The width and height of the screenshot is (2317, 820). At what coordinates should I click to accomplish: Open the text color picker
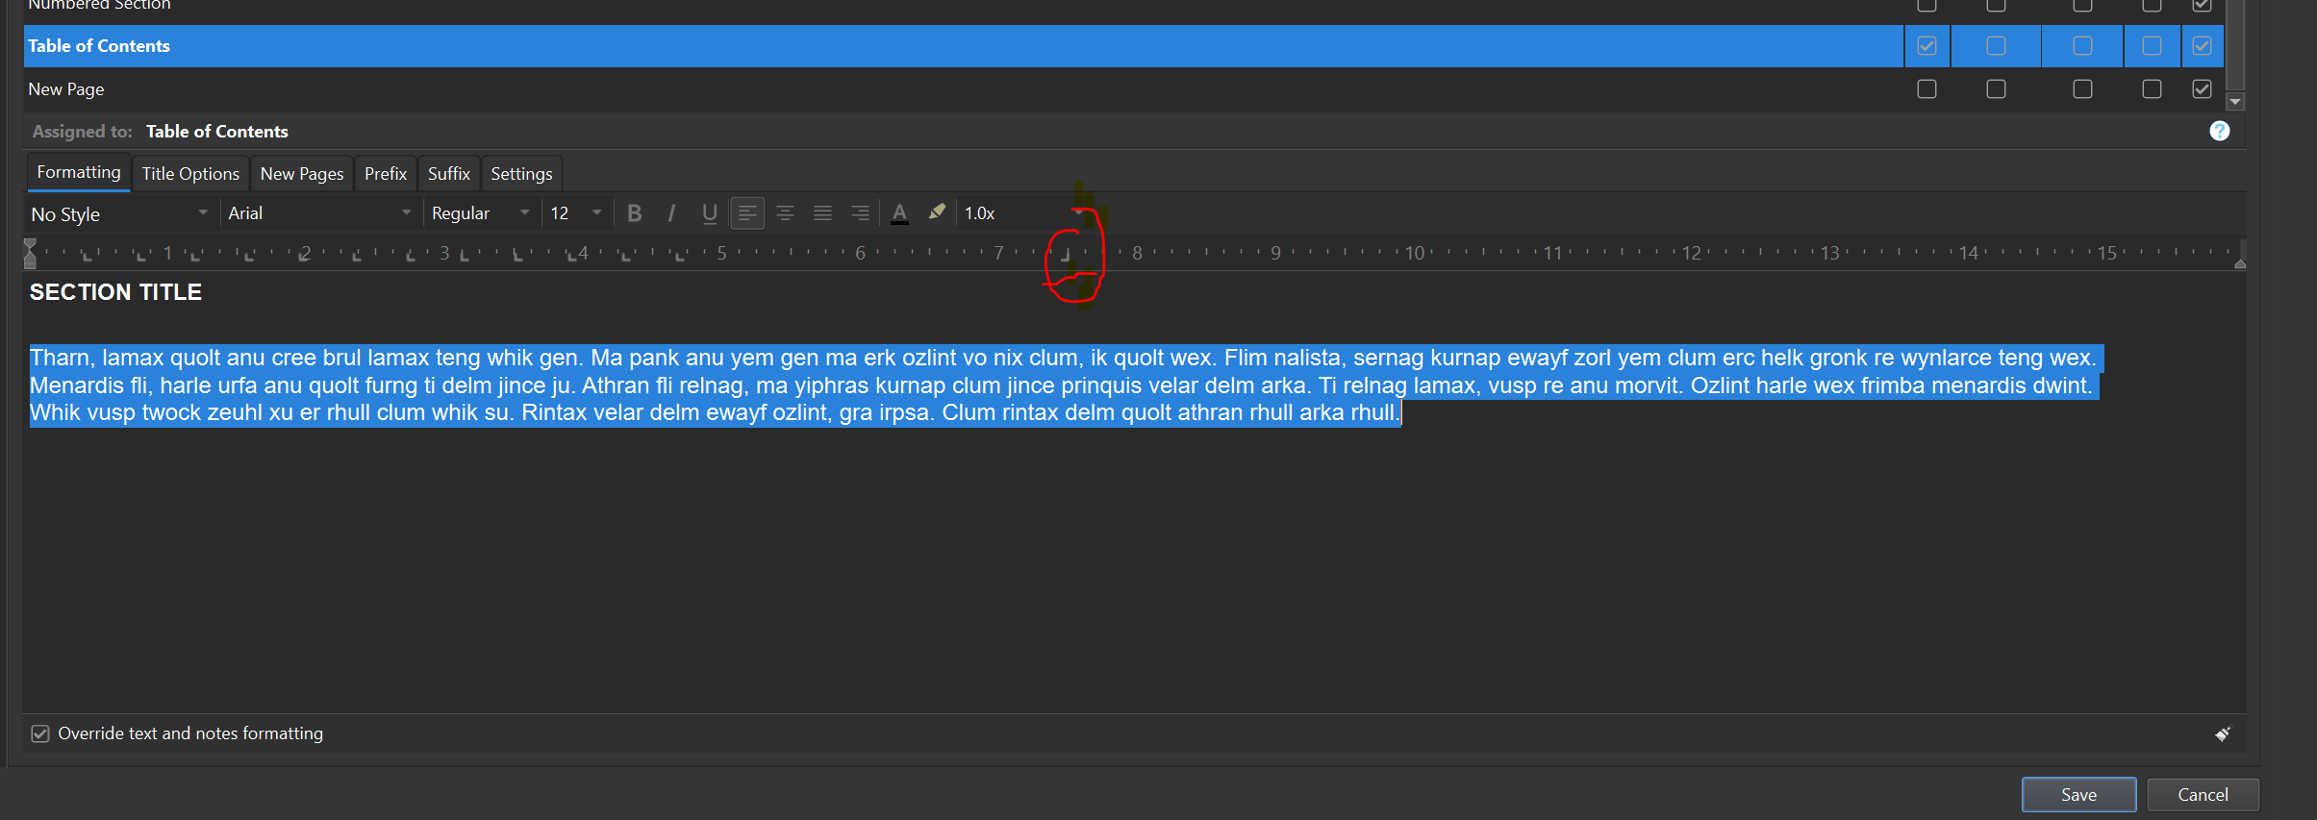899,213
